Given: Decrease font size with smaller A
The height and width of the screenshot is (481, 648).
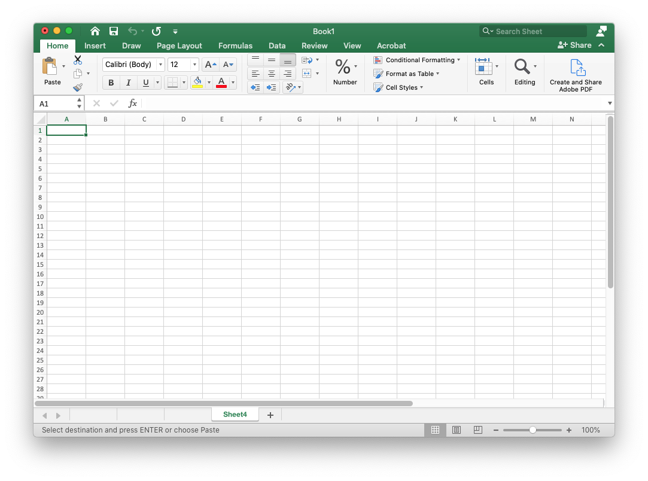Looking at the screenshot, I should [x=228, y=65].
